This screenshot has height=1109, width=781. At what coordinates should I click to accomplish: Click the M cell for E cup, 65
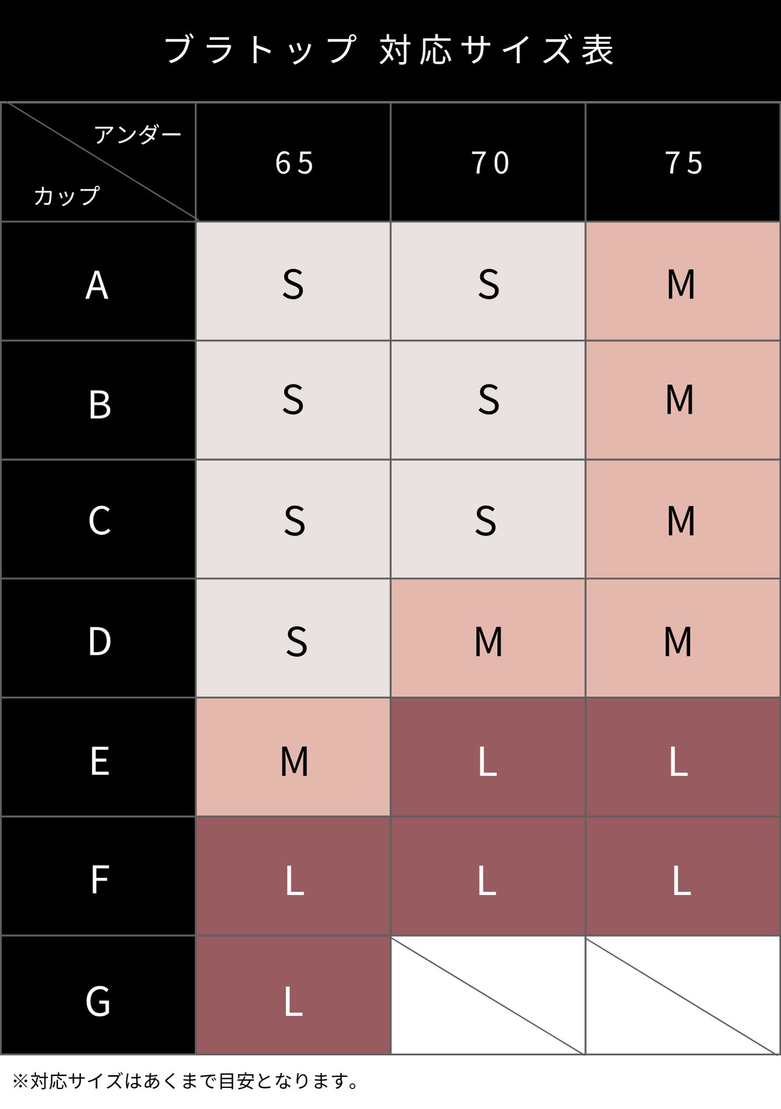click(294, 761)
